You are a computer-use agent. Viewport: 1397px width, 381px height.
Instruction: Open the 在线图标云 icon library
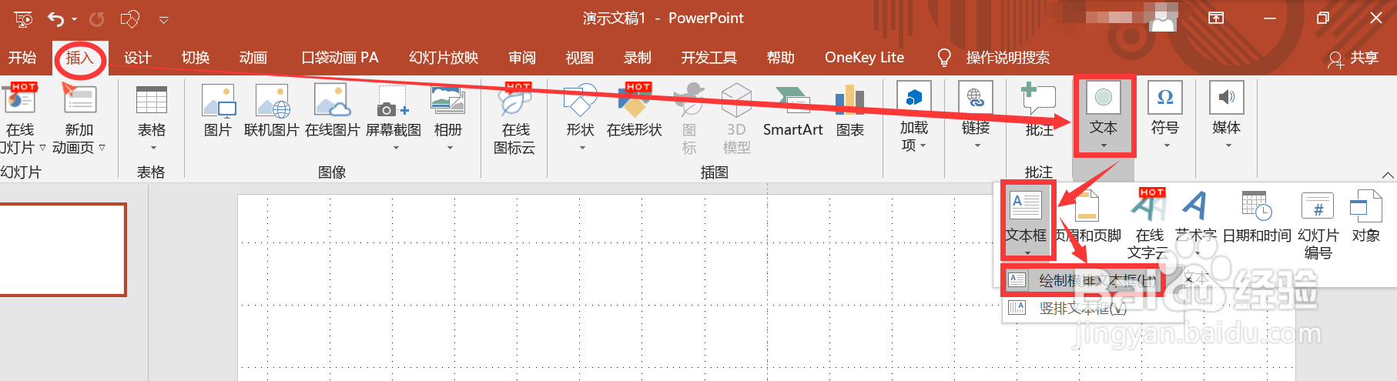pyautogui.click(x=515, y=119)
